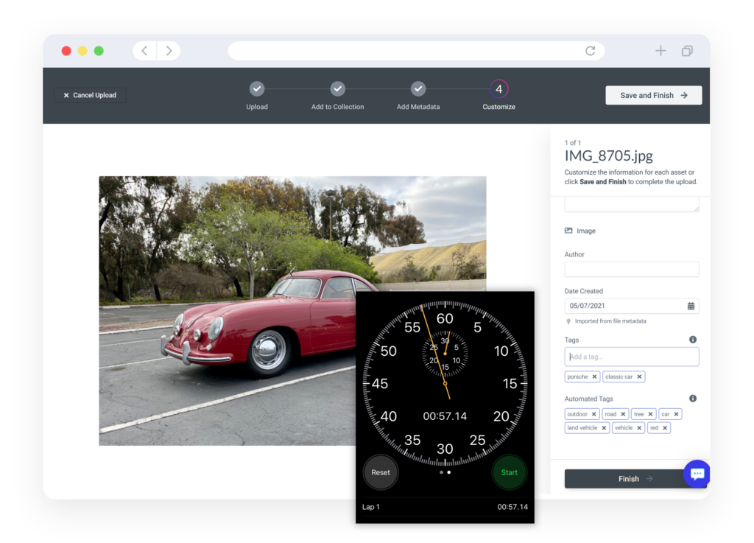Viewport: 754px width, 543px height.
Task: Open a new tab with the plus icon
Action: point(660,51)
